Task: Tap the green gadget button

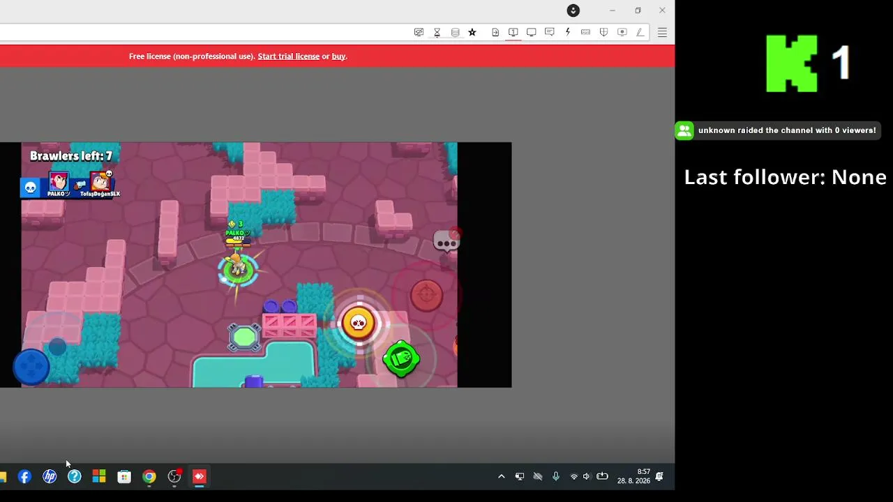Action: pos(401,359)
